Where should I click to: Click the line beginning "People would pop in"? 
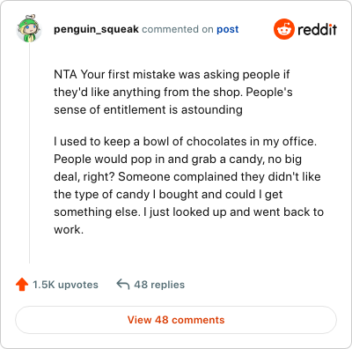pyautogui.click(x=178, y=160)
